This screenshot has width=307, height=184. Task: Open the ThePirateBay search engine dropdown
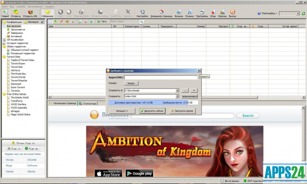click(x=267, y=13)
